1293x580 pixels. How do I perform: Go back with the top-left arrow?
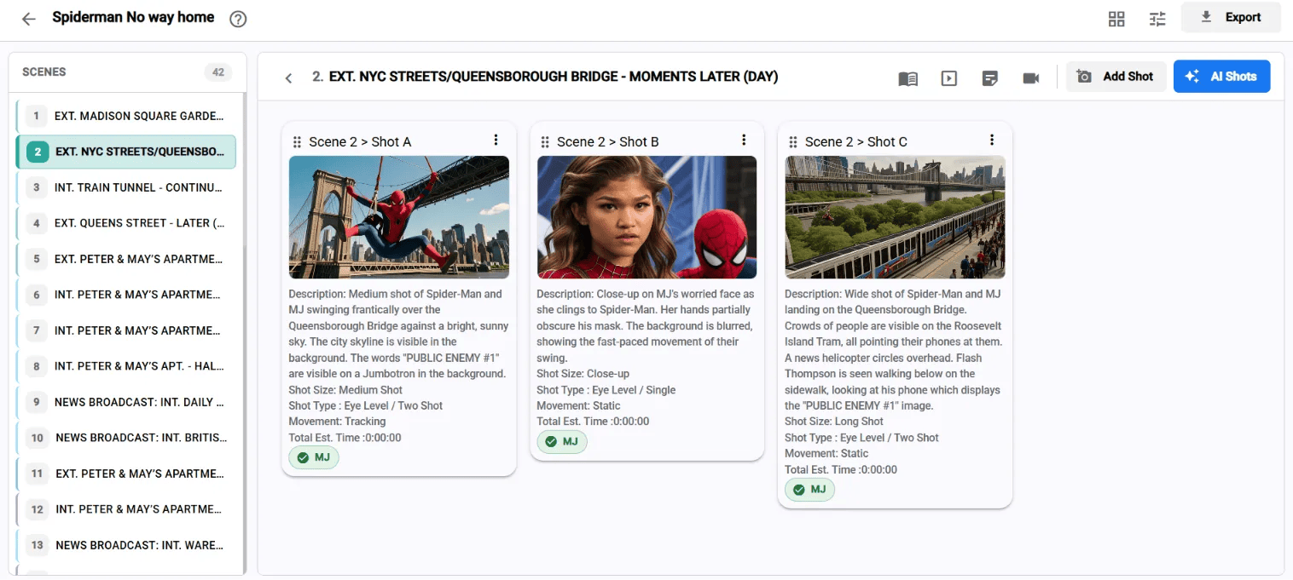(x=29, y=19)
